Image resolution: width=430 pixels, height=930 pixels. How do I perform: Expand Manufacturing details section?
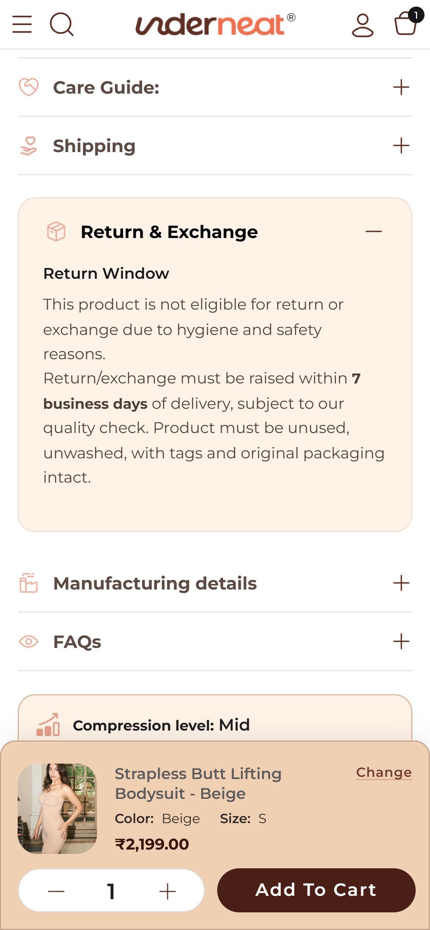click(215, 583)
